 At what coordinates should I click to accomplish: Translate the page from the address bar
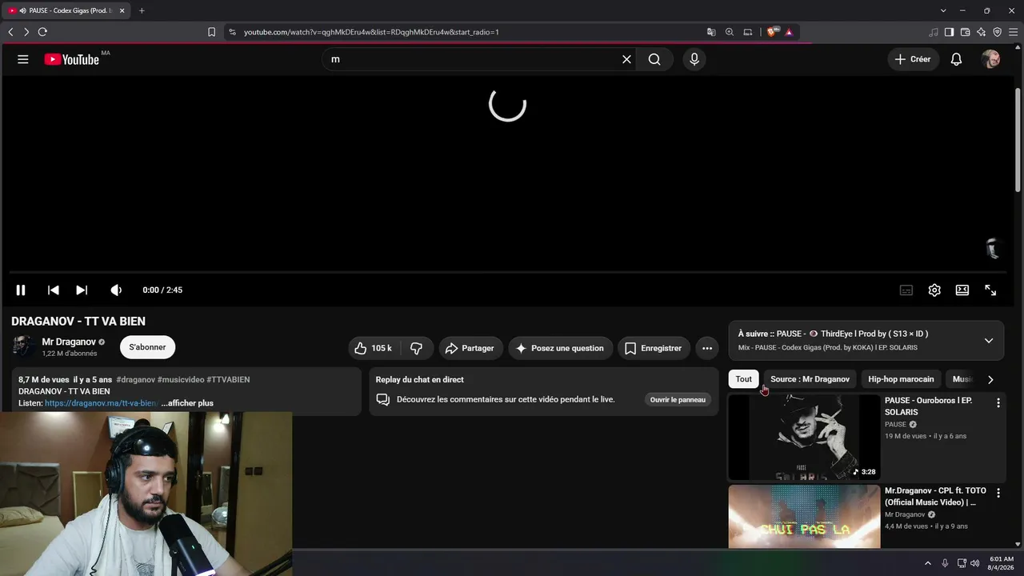pos(711,32)
